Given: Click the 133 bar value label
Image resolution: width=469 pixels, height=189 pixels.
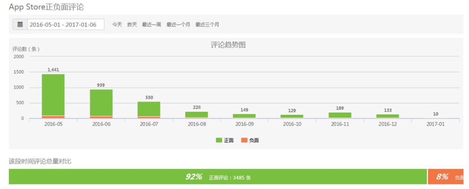Looking at the screenshot, I should click(x=388, y=110).
